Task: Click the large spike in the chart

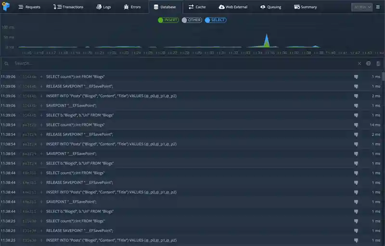Action: tap(267, 41)
